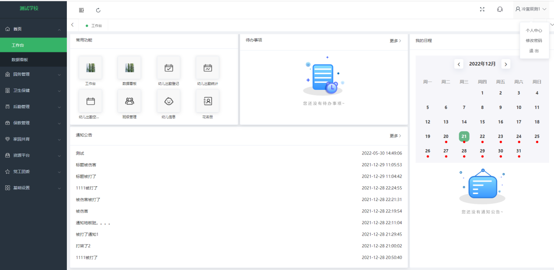The width and height of the screenshot is (554, 270).
Task: Expand the 基础设置 menu chevron
Action: tap(59, 188)
